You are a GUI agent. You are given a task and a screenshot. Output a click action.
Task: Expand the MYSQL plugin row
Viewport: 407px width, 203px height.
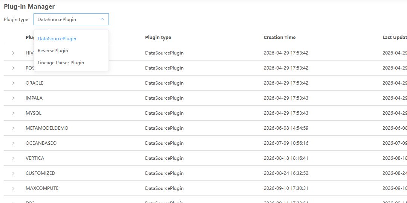[13, 113]
